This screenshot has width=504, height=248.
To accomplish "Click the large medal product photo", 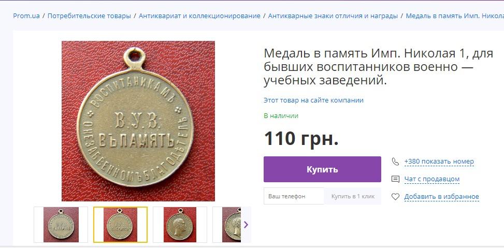I will click(x=138, y=121).
